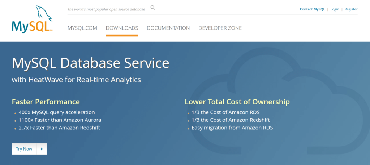Switch to the DOCUMENTATION tab
The width and height of the screenshot is (370, 165).
(168, 28)
